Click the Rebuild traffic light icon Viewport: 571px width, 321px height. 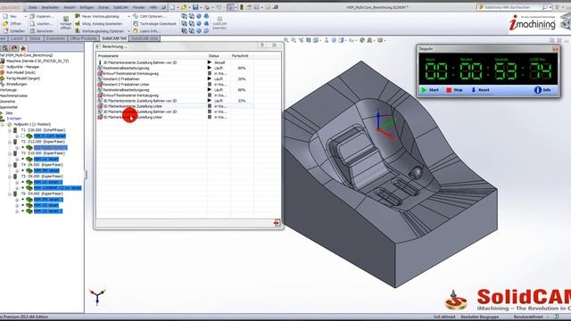241,7
